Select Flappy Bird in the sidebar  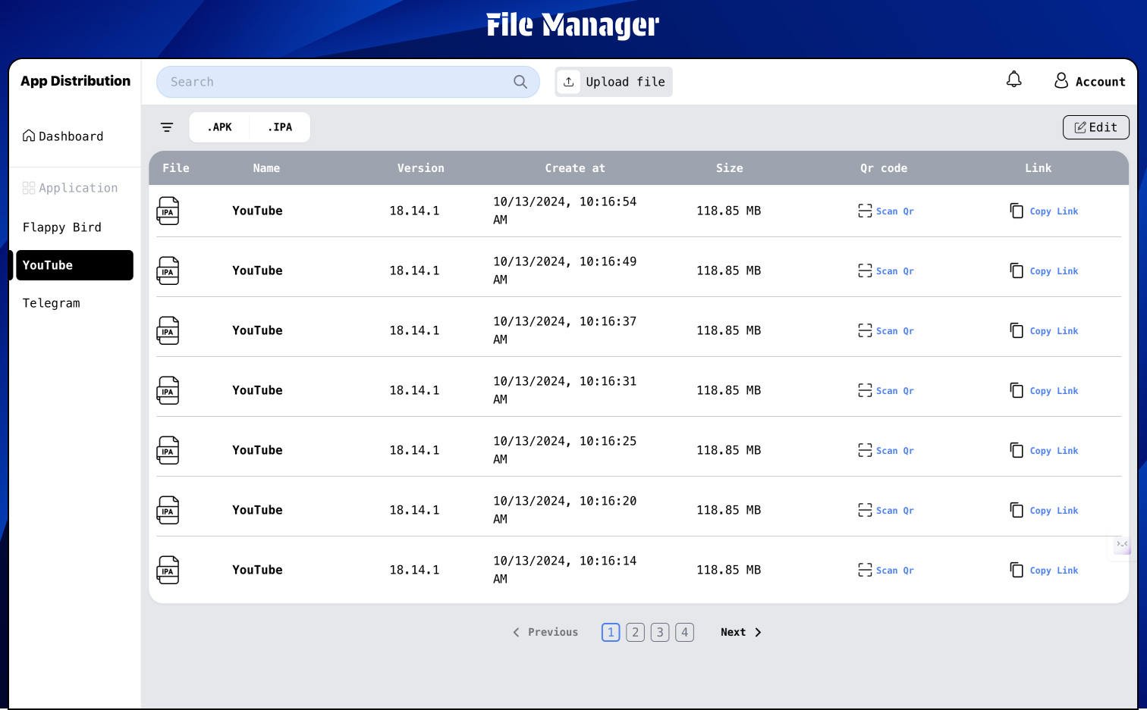pos(62,227)
